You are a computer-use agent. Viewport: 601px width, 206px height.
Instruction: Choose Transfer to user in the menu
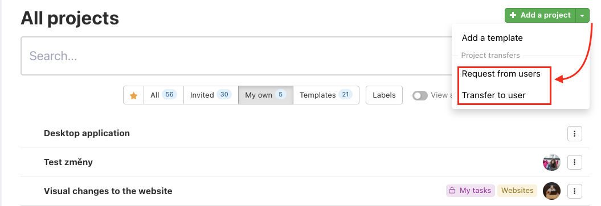click(x=493, y=95)
